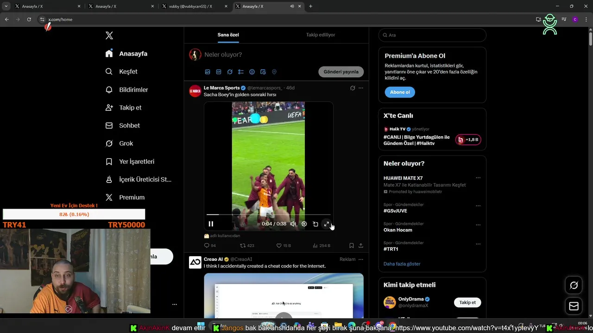593x333 pixels.
Task: Toggle the picture-in-picture video mode
Action: click(315, 224)
